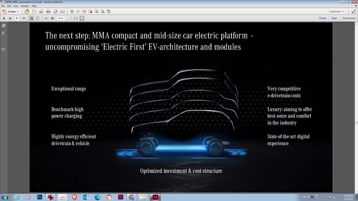The image size is (358, 201).
Task: Open the Edit menu
Action: point(9,6)
